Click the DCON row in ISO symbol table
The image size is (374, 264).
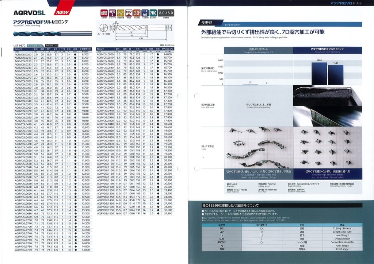282,242
